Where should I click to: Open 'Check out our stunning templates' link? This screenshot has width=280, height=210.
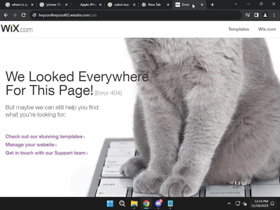tap(45, 136)
